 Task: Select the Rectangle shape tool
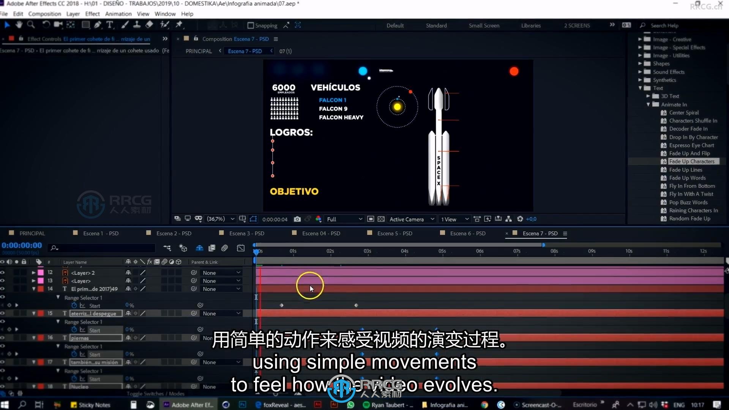click(86, 25)
